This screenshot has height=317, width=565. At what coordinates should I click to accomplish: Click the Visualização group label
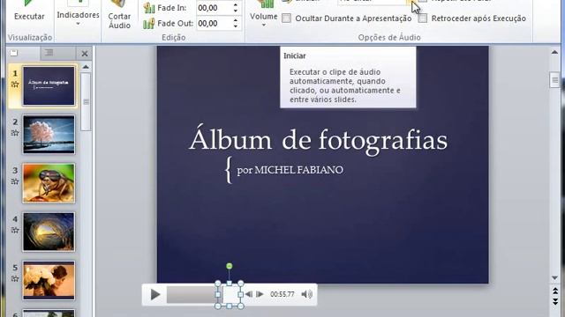[30, 37]
